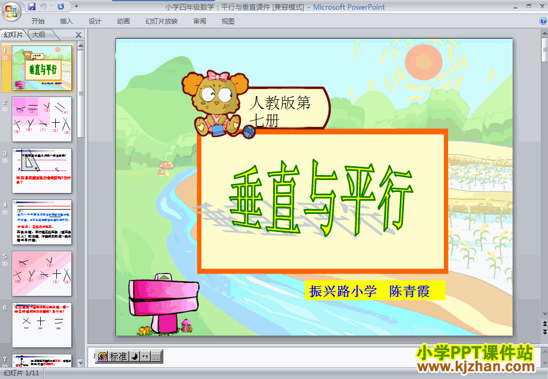
Task: Open the 设计 ribbon tab
Action: [x=94, y=21]
